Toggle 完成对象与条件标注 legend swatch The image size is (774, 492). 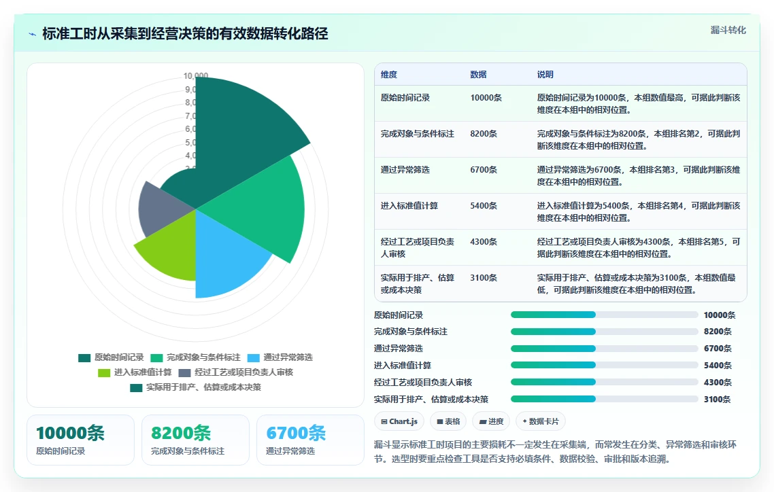156,358
